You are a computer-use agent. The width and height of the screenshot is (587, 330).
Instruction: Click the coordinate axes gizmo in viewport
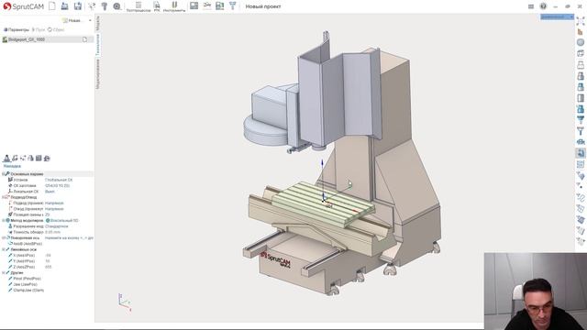tap(125, 302)
